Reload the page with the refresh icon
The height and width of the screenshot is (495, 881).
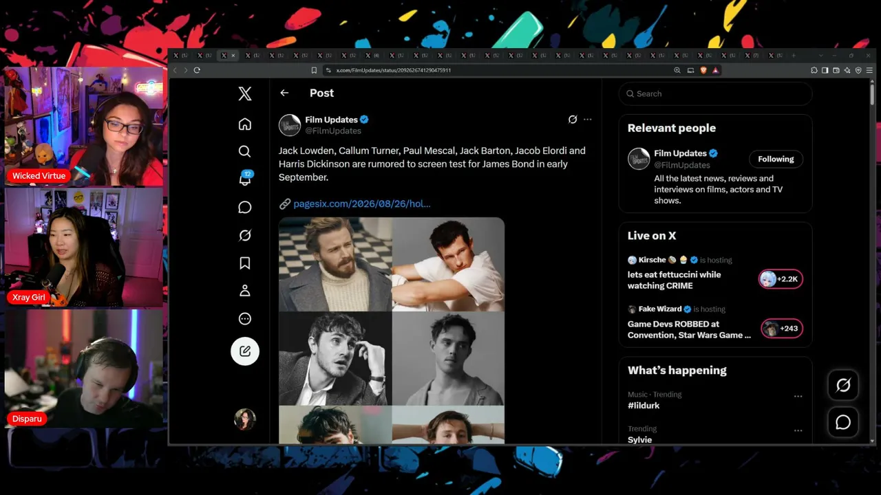coord(197,70)
